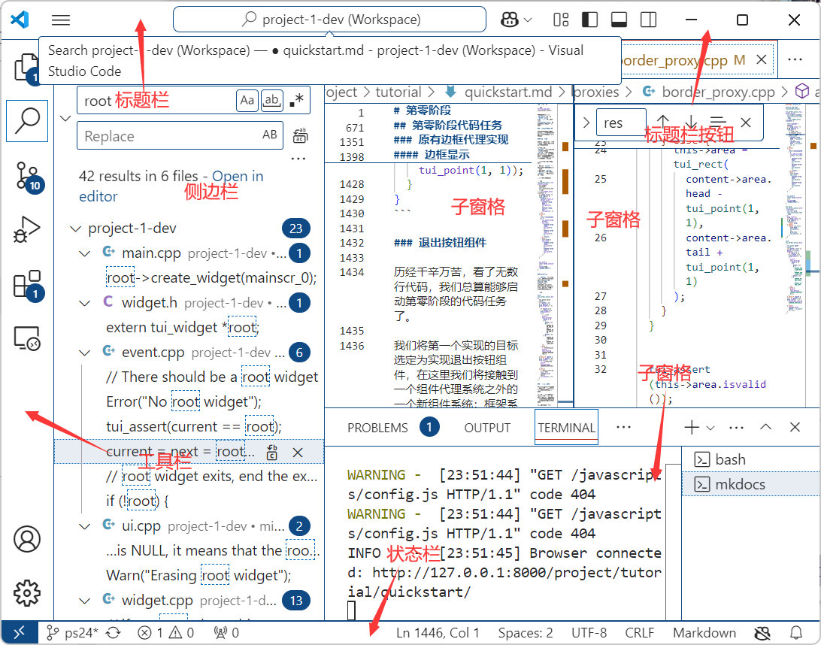This screenshot has width=821, height=645.
Task: Click Replace All icon beside Replace field
Action: pyautogui.click(x=300, y=135)
